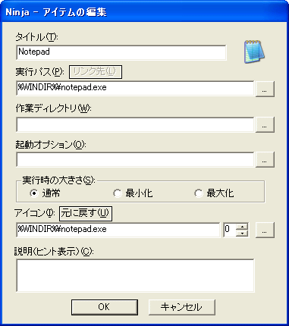The width and height of the screenshot is (289, 326).
Task: Click the 作業ディレクトリ working directory field
Action: 135,124
